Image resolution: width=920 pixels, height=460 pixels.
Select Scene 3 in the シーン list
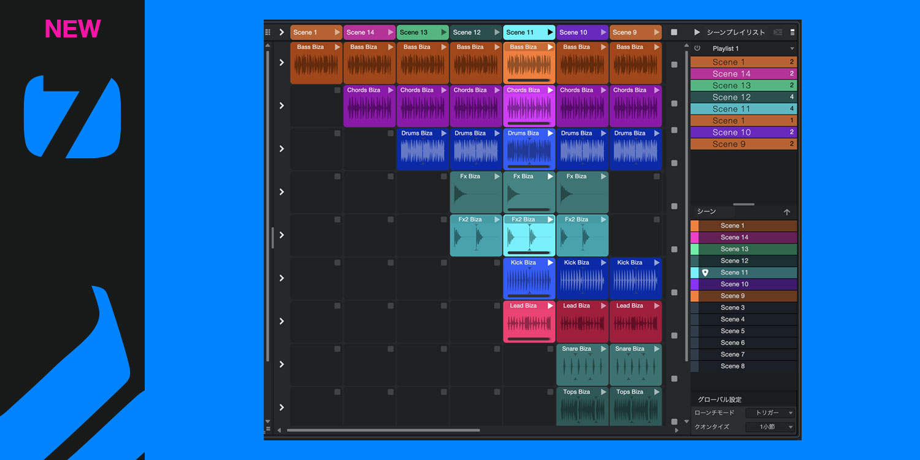point(743,308)
